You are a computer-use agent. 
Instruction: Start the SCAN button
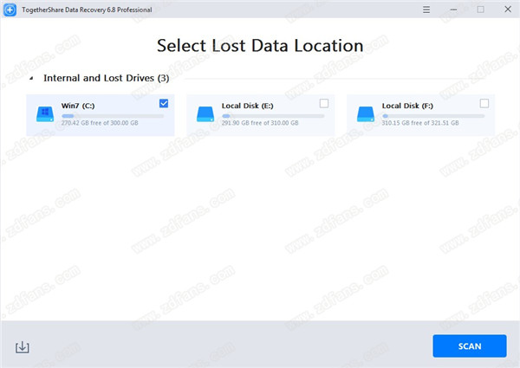(x=470, y=346)
